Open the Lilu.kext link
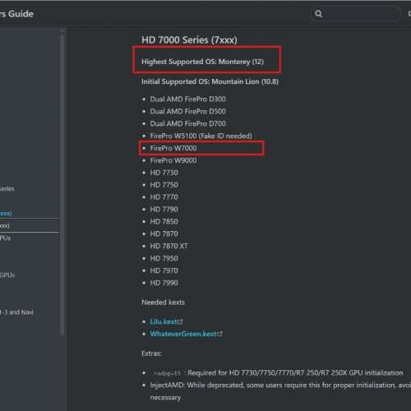Image resolution: width=411 pixels, height=411 pixels. click(164, 321)
